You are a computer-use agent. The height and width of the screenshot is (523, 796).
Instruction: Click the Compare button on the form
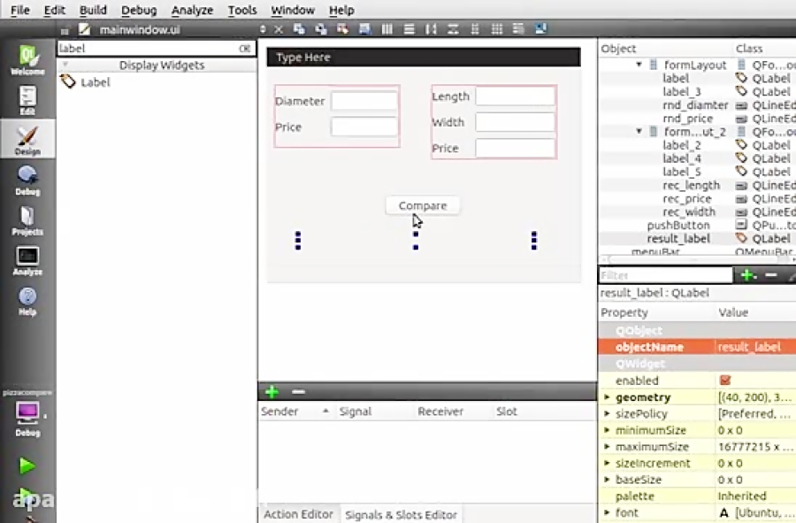(422, 204)
